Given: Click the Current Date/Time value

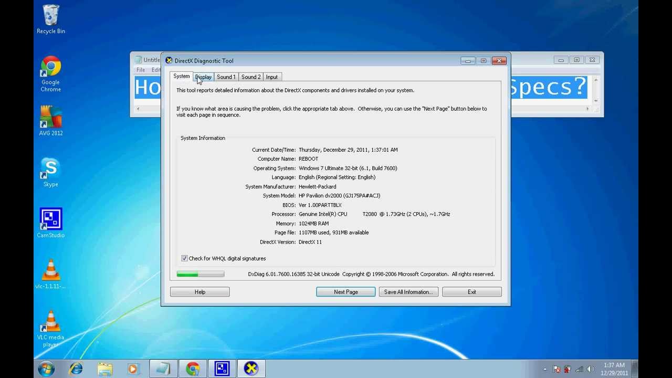Looking at the screenshot, I should point(348,150).
